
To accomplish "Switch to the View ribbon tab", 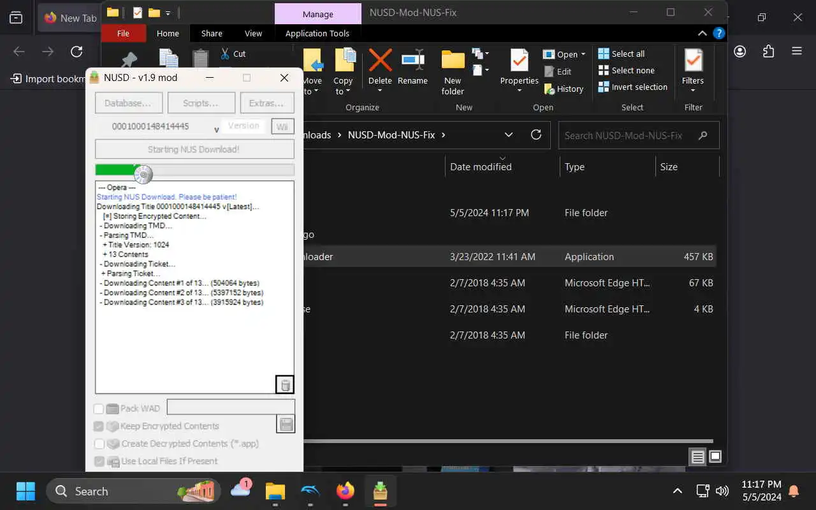I will pyautogui.click(x=253, y=33).
